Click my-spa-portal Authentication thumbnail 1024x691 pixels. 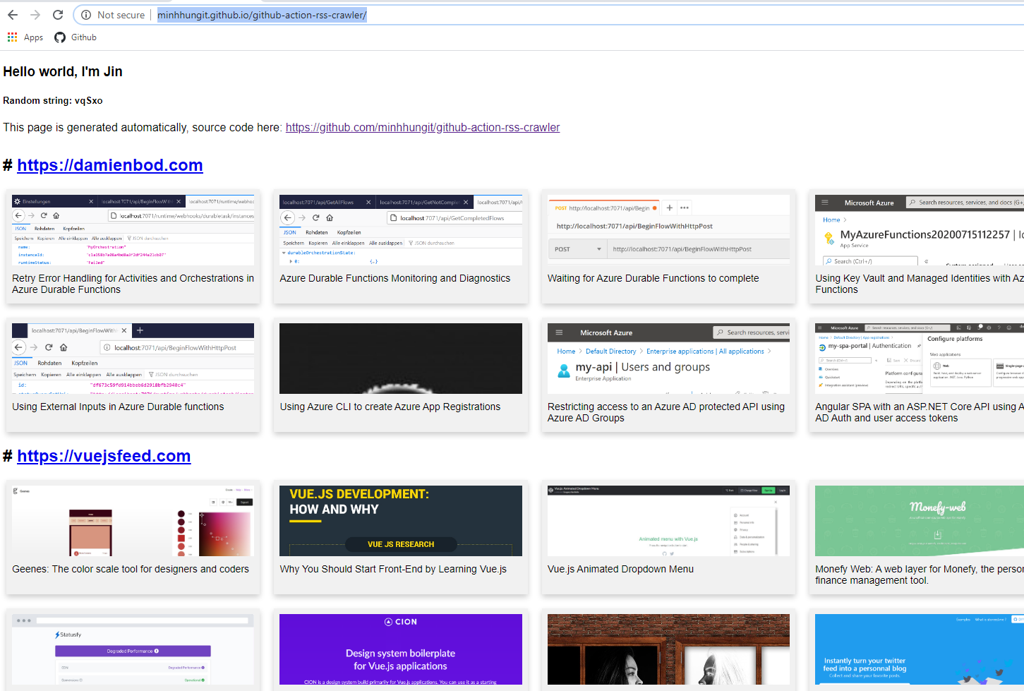coord(920,359)
